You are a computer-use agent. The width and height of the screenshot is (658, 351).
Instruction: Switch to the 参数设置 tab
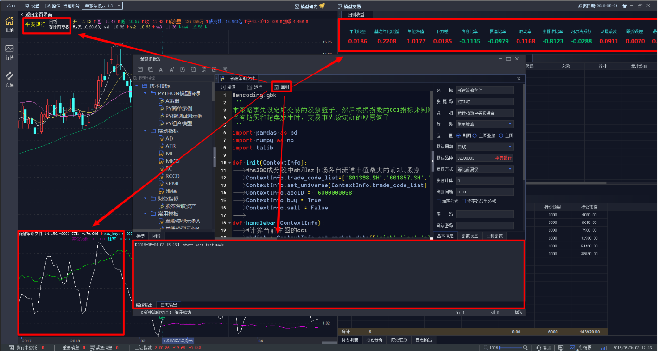point(469,236)
